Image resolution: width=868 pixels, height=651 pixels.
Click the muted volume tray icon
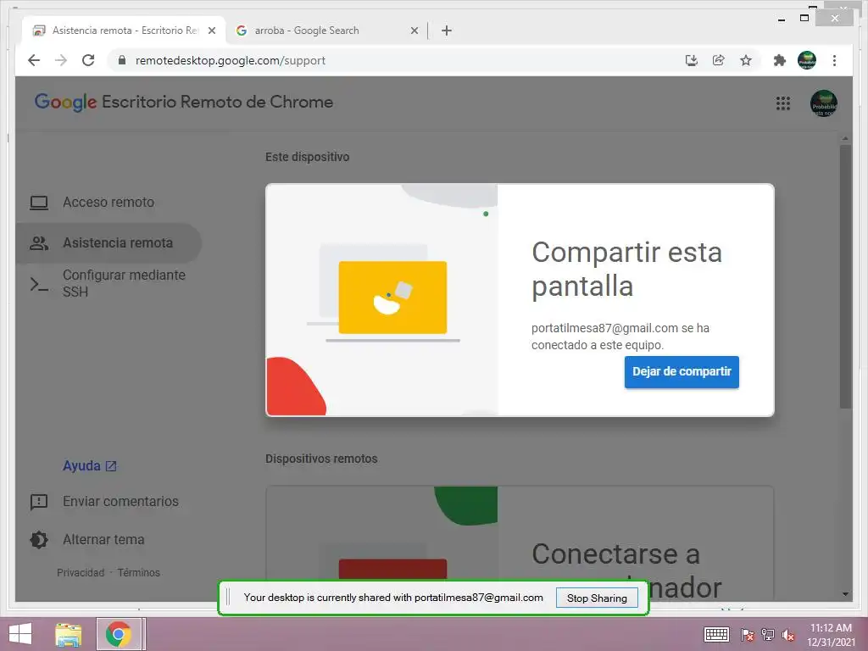coord(788,635)
